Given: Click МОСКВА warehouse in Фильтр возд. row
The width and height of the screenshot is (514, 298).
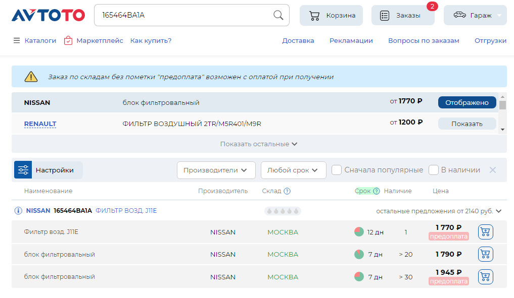Looking at the screenshot, I should (283, 232).
